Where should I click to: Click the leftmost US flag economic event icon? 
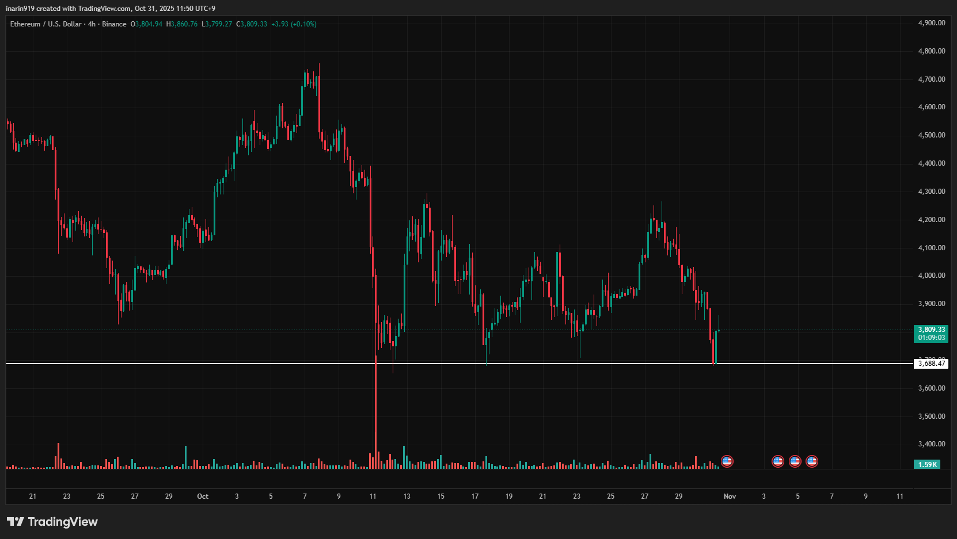[x=727, y=461]
